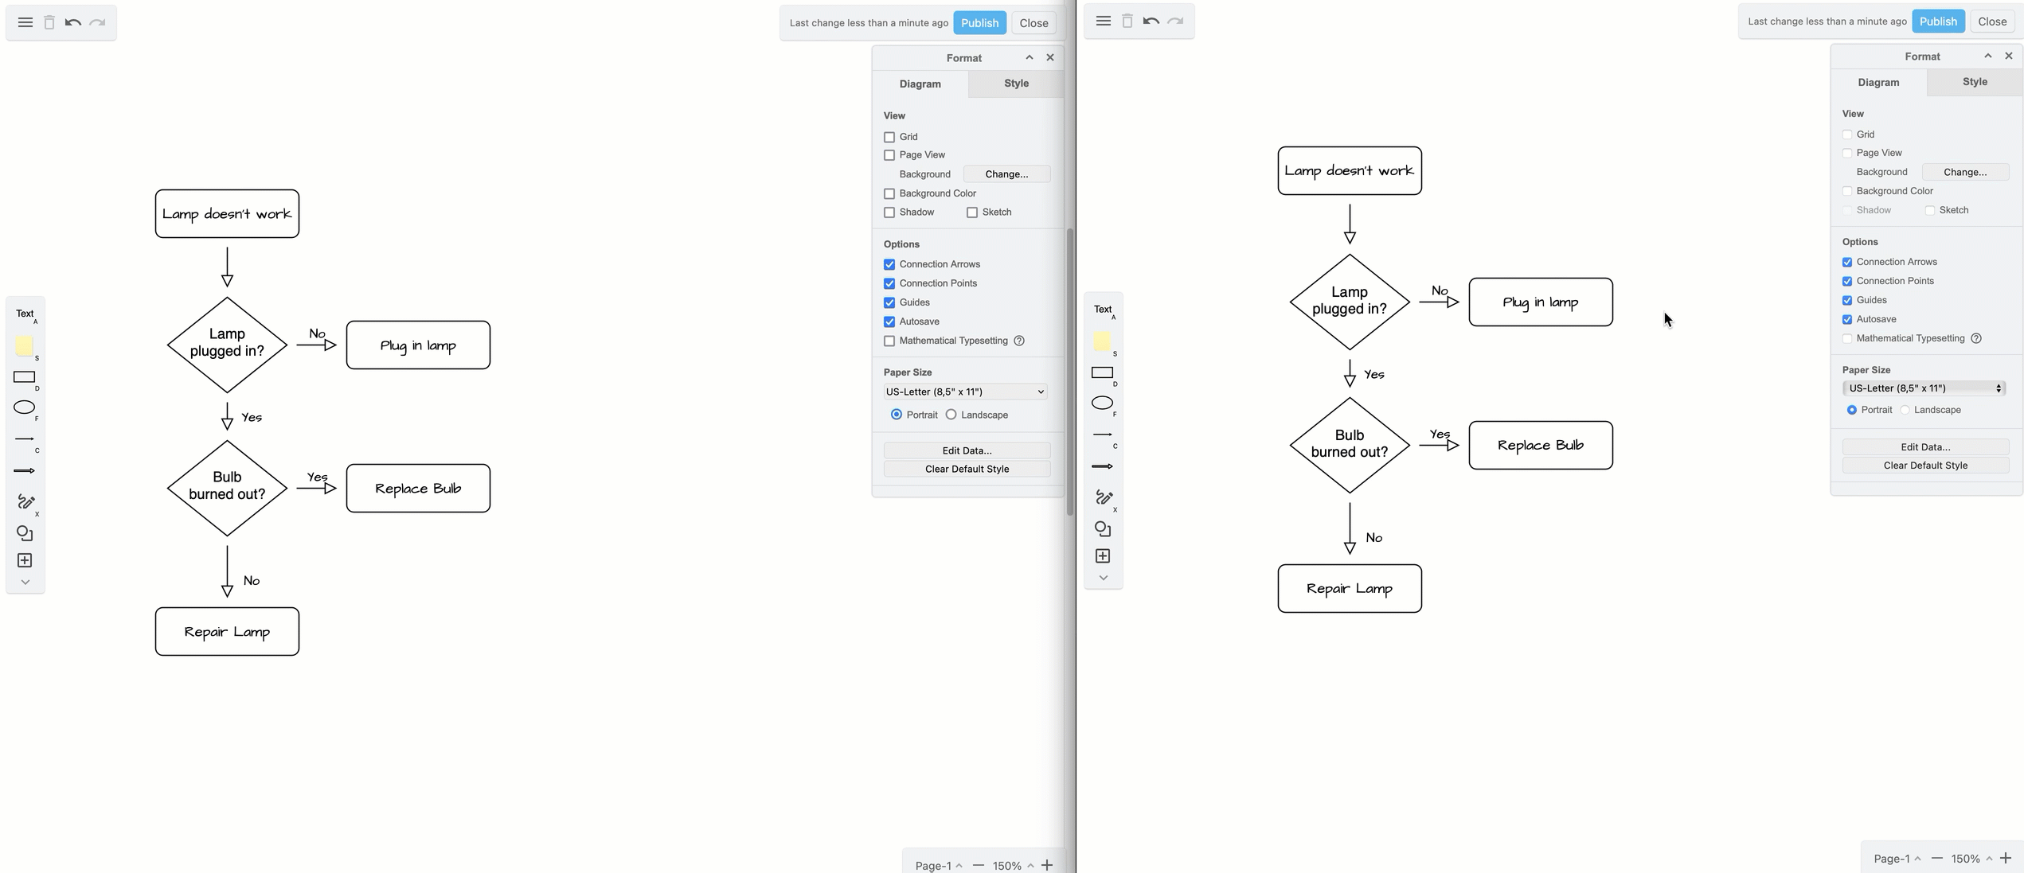Viewport: 2024px width, 873px height.
Task: Insert an arrow connector from sidebar
Action: (25, 470)
